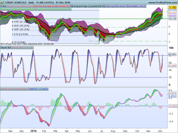Image resolution: width=178 pixels, height=133 pixels.
Task: Click the 100 level on stochastic axis
Action: [x=171, y=48]
